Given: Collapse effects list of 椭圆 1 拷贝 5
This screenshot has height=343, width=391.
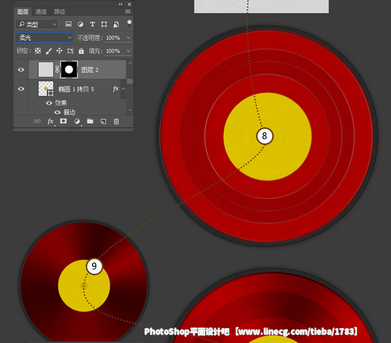Looking at the screenshot, I should 123,89.
